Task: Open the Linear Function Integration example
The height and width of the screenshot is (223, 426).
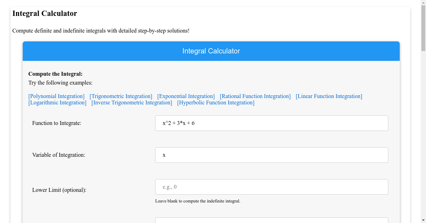Action: click(328, 96)
